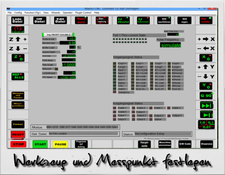Screen dimensions: 225x175
Task: Click the Y minus down jog arrow
Action: point(206,77)
